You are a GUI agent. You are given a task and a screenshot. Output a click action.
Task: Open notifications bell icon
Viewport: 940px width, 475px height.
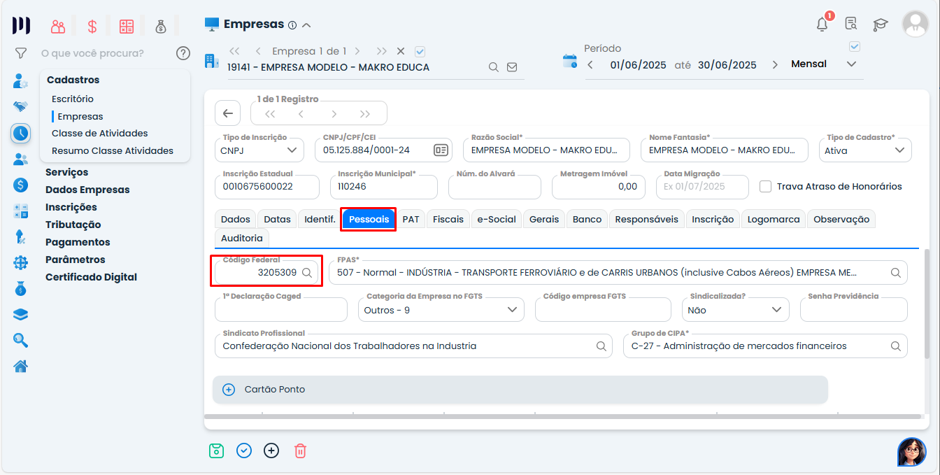click(822, 24)
